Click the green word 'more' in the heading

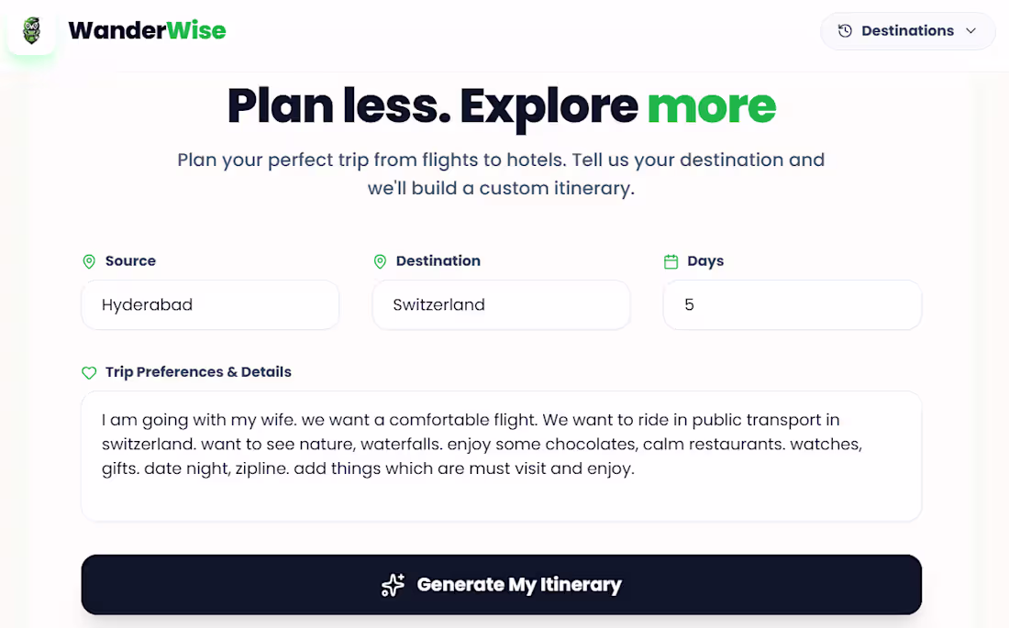pyautogui.click(x=711, y=105)
